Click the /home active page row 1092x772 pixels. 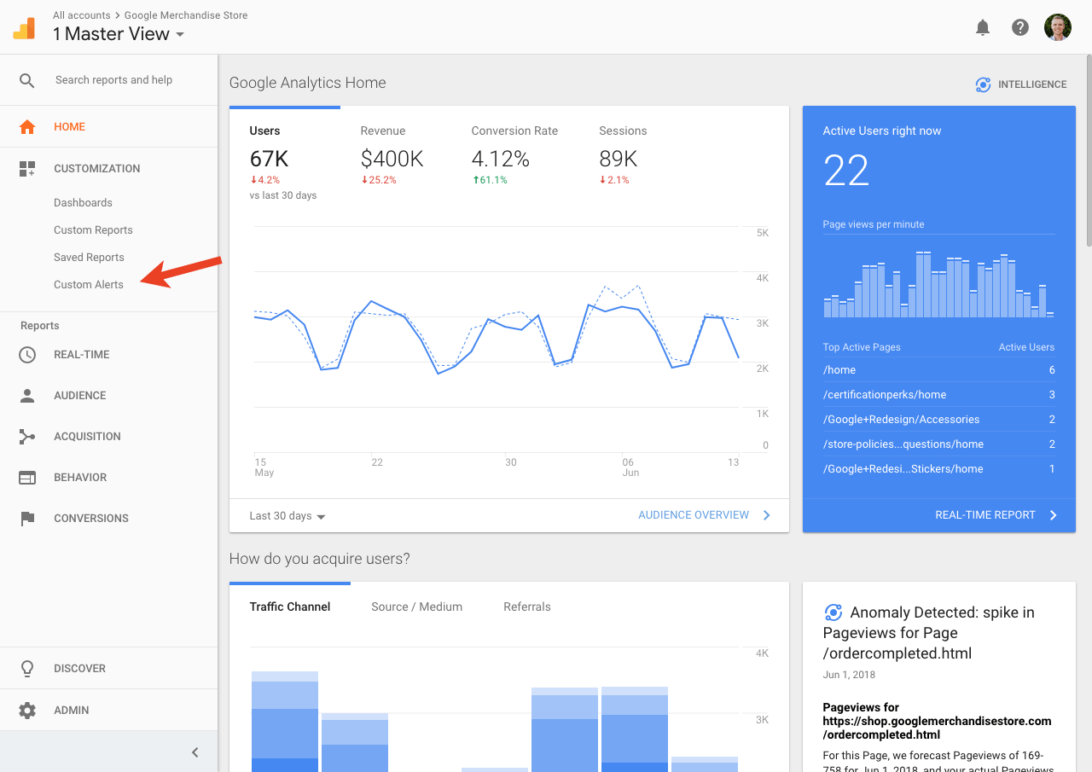[939, 370]
